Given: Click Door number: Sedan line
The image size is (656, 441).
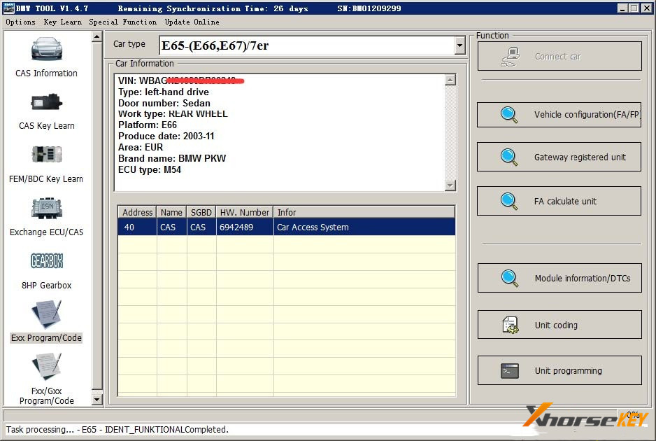Looking at the screenshot, I should click(164, 103).
